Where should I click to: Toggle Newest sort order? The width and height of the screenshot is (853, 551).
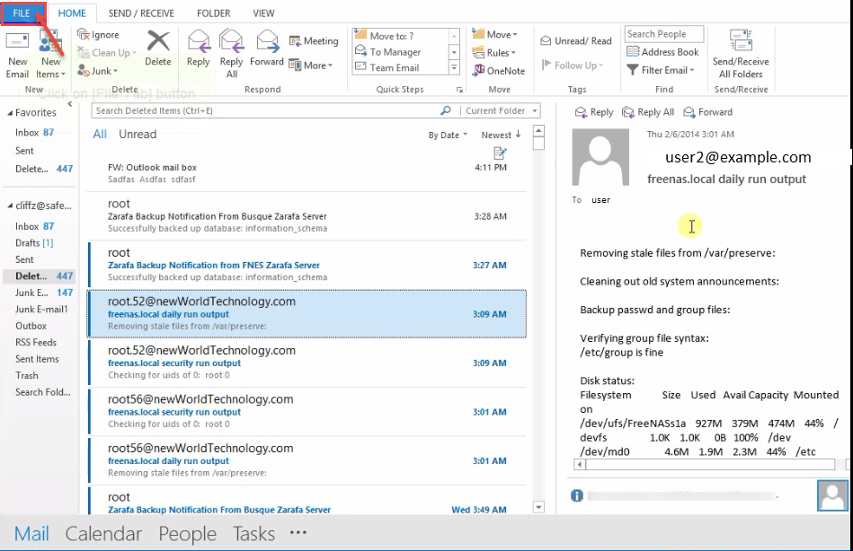501,135
